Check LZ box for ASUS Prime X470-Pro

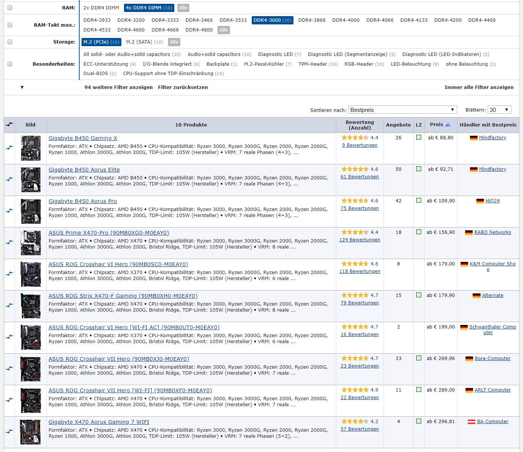point(419,232)
